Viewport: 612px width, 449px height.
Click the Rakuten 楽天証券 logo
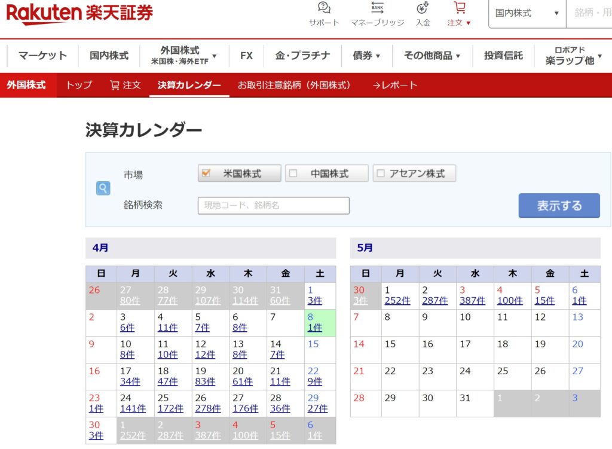click(x=79, y=14)
